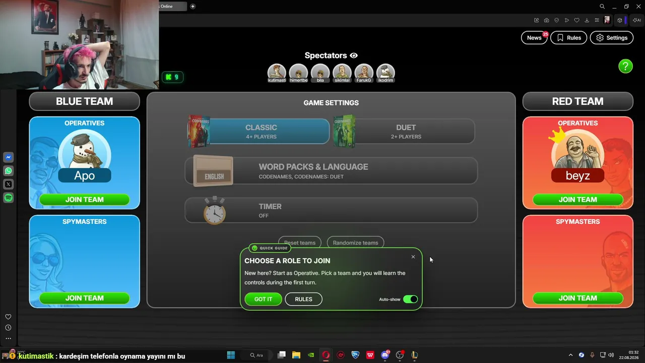645x363 pixels.
Task: Open OBS Studio from the taskbar
Action: pyautogui.click(x=400, y=355)
